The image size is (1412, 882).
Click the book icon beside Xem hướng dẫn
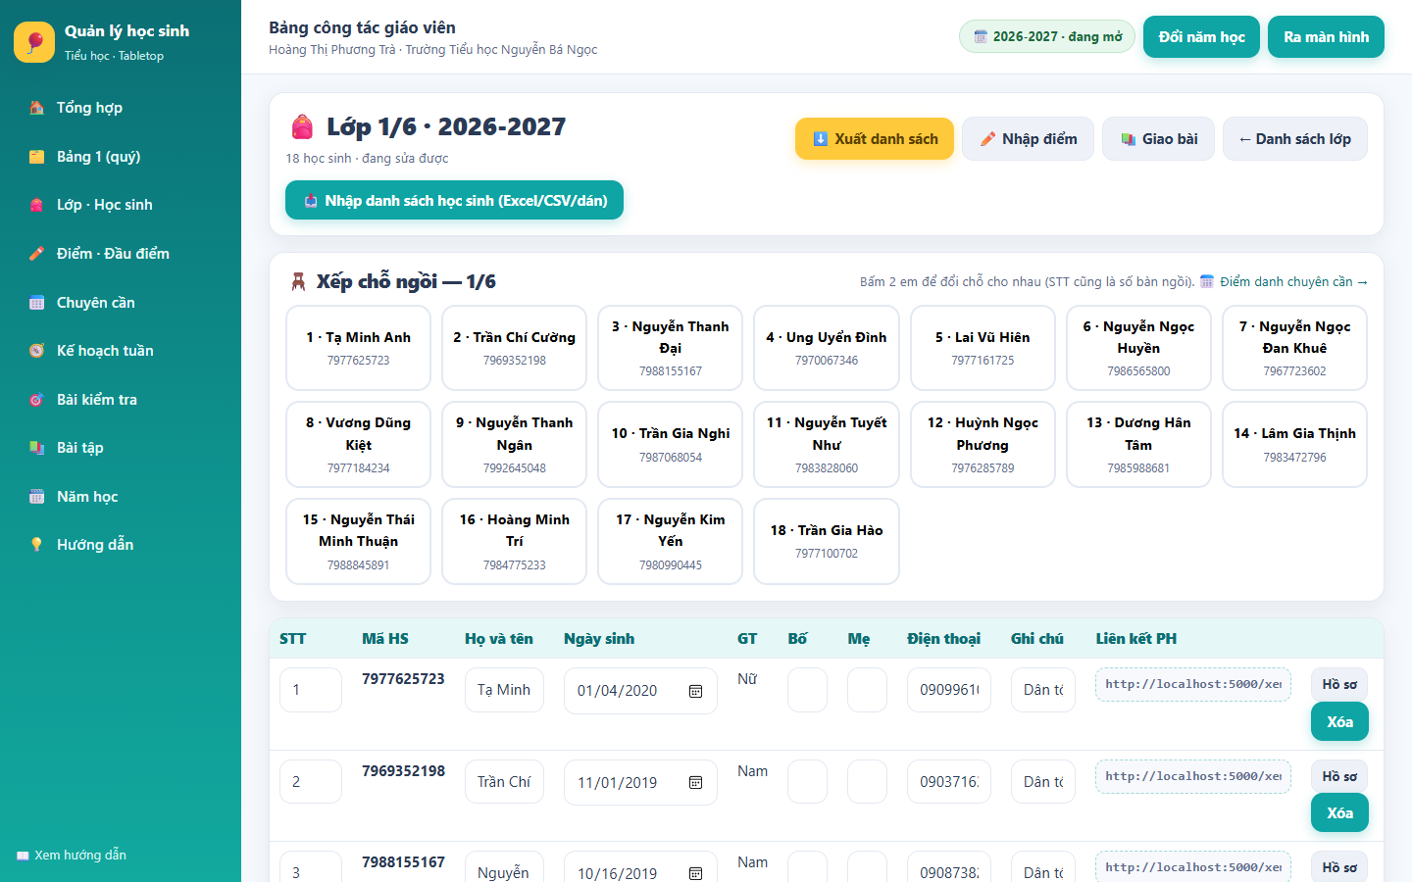[x=23, y=856]
